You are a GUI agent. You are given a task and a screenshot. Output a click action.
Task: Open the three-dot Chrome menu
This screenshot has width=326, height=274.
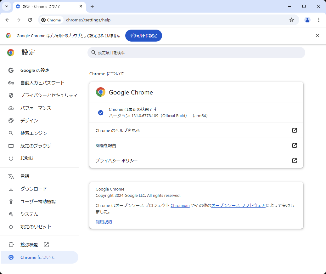[319, 20]
